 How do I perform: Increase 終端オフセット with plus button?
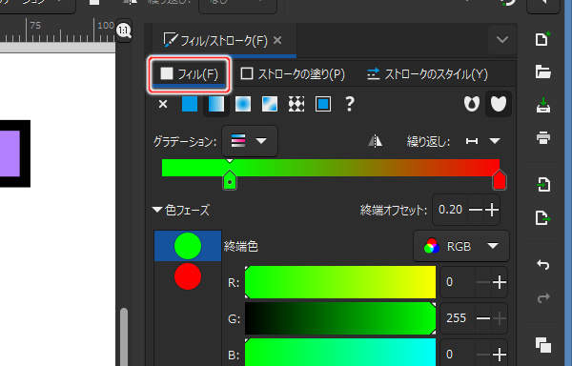point(492,210)
